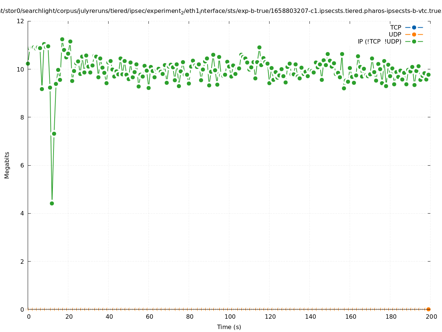Click the 12 tick label on the y-axis
This screenshot has height=332, width=442.
21,21
